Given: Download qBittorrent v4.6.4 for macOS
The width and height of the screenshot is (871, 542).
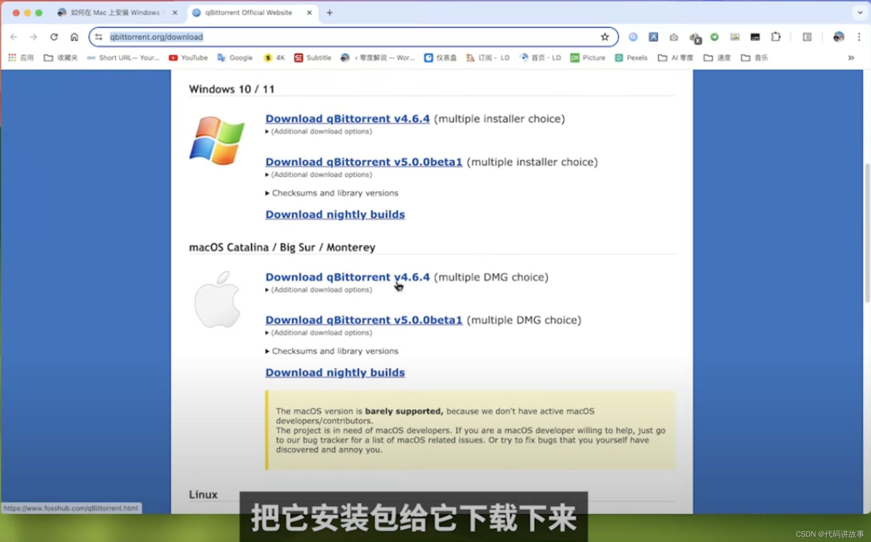Looking at the screenshot, I should [347, 277].
